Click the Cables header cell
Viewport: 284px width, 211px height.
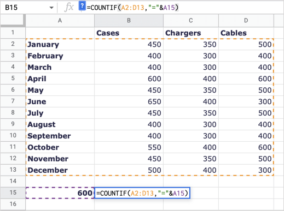click(246, 33)
